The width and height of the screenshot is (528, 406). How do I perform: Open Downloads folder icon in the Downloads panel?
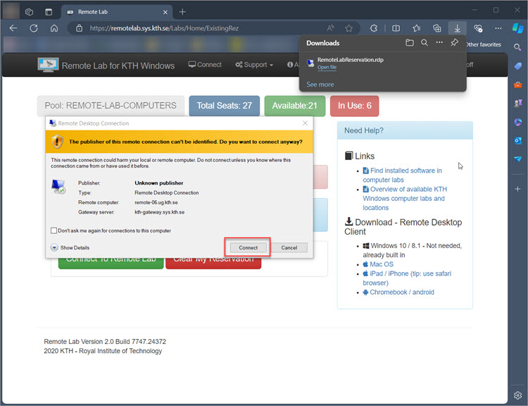[x=410, y=43]
